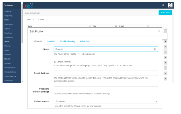Toggle the Default Profile checkbox
The image size is (181, 114).
coord(55,62)
